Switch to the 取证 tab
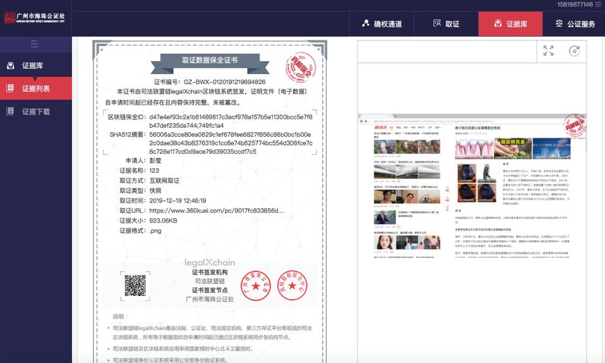The width and height of the screenshot is (605, 363). pos(446,24)
